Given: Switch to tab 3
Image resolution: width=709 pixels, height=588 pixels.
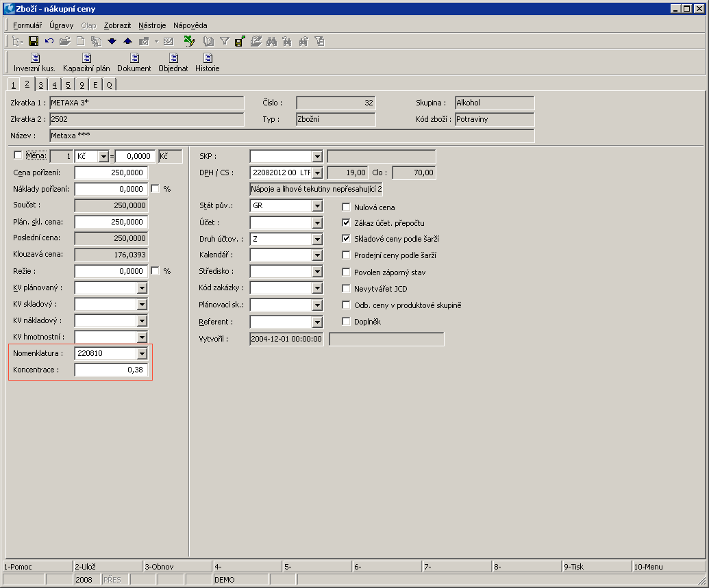Looking at the screenshot, I should (41, 85).
